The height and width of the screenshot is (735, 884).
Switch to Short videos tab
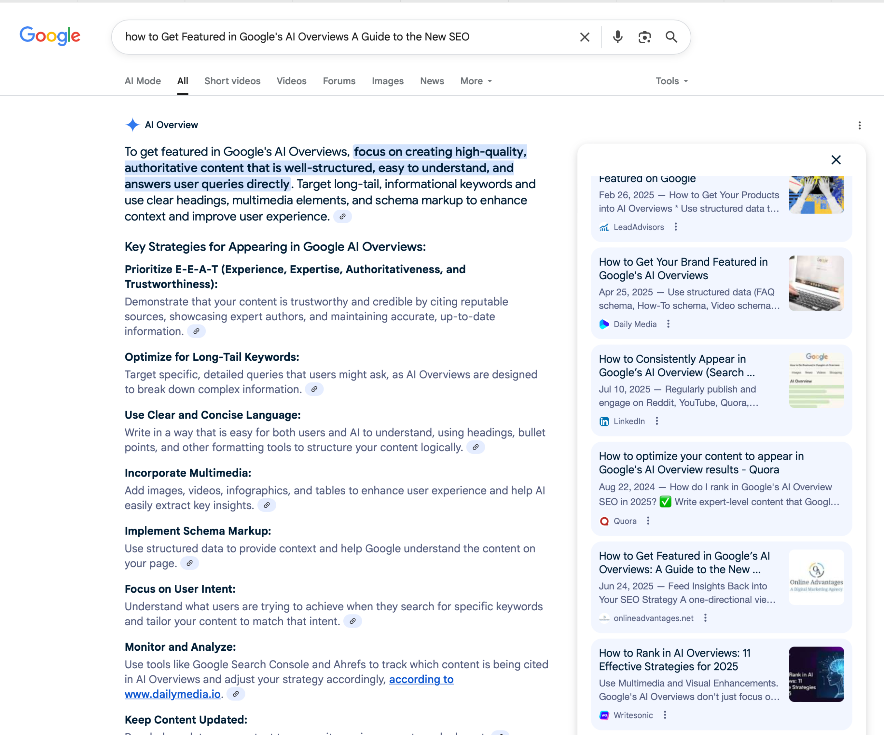click(232, 81)
